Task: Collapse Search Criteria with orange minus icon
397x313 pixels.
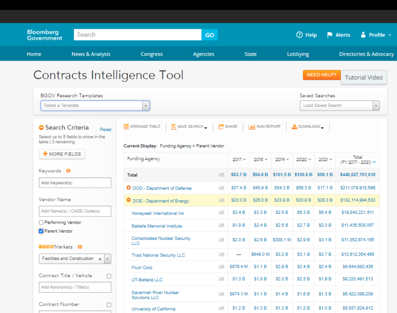Action: (x=41, y=128)
